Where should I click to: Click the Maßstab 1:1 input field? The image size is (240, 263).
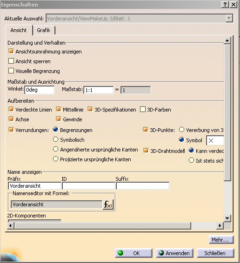(x=99, y=90)
